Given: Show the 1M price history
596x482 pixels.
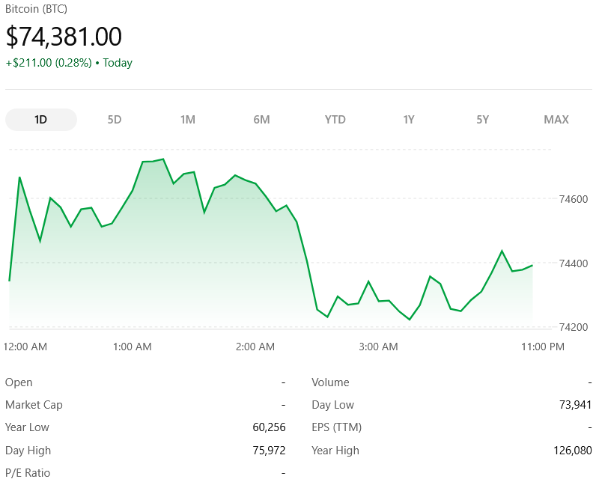Looking at the screenshot, I should [188, 120].
